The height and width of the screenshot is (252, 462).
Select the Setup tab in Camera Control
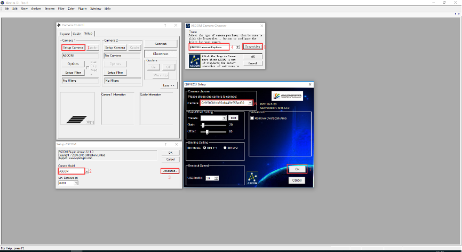(89, 34)
